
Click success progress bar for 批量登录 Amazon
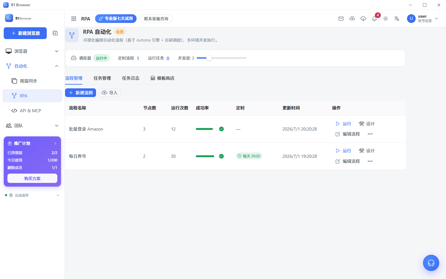205,129
